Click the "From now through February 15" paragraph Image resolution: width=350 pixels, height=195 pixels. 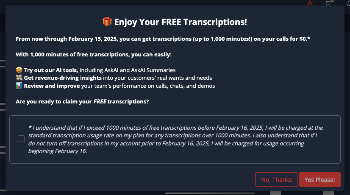click(x=161, y=39)
